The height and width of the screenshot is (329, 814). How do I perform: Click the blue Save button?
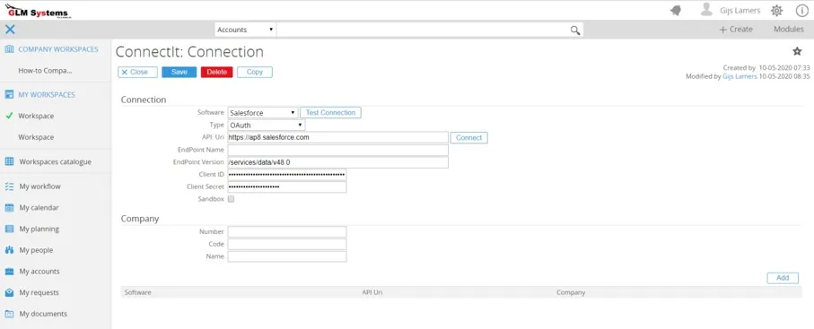coord(179,72)
